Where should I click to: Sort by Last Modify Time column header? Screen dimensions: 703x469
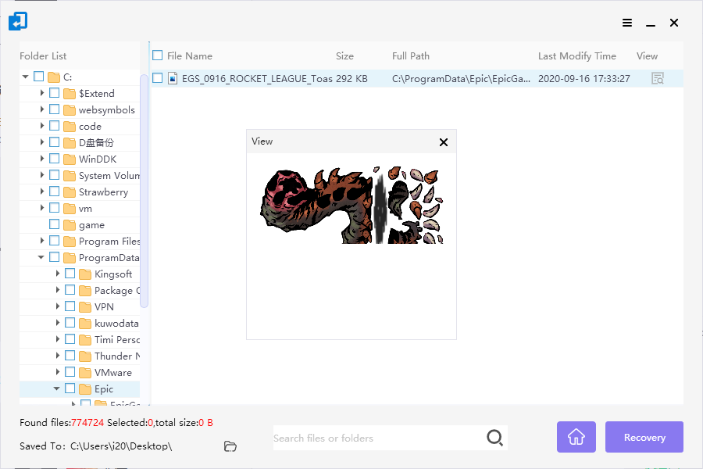(x=577, y=56)
